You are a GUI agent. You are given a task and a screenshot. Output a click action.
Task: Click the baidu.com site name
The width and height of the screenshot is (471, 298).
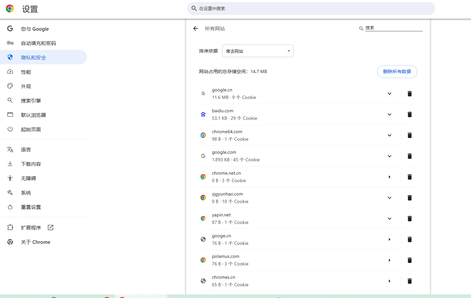223,111
